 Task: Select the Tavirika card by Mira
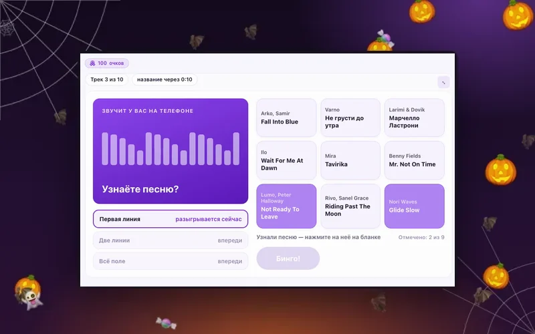pos(350,160)
